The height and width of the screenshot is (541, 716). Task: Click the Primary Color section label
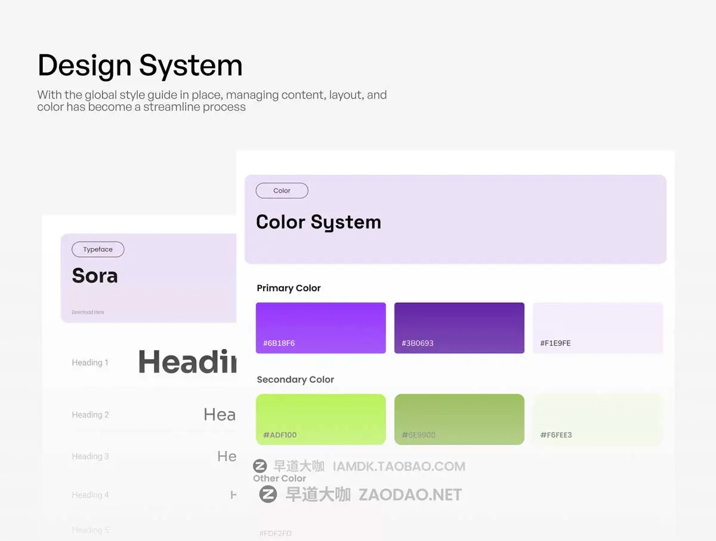tap(288, 288)
